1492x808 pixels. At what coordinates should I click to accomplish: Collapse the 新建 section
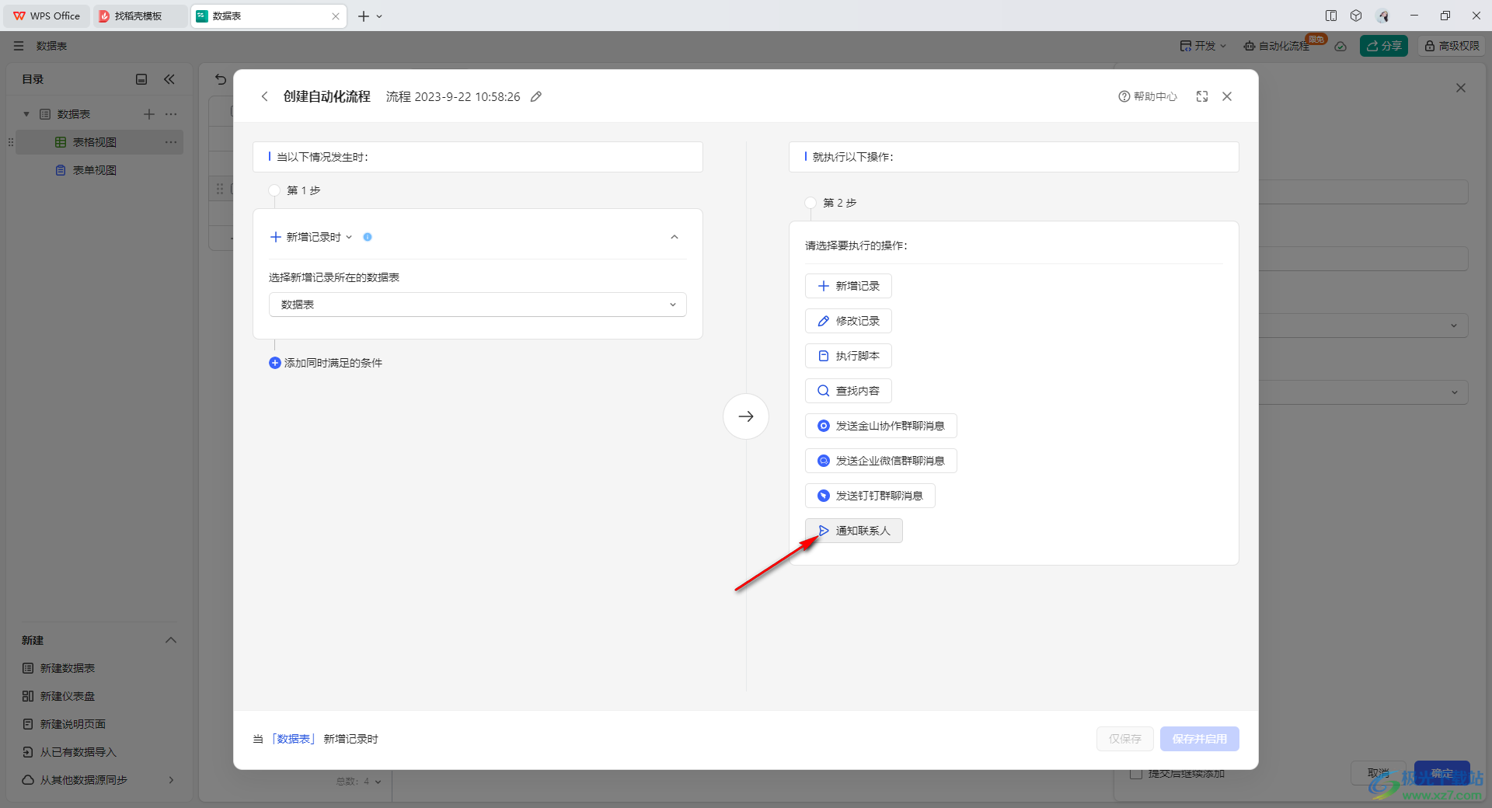(171, 640)
